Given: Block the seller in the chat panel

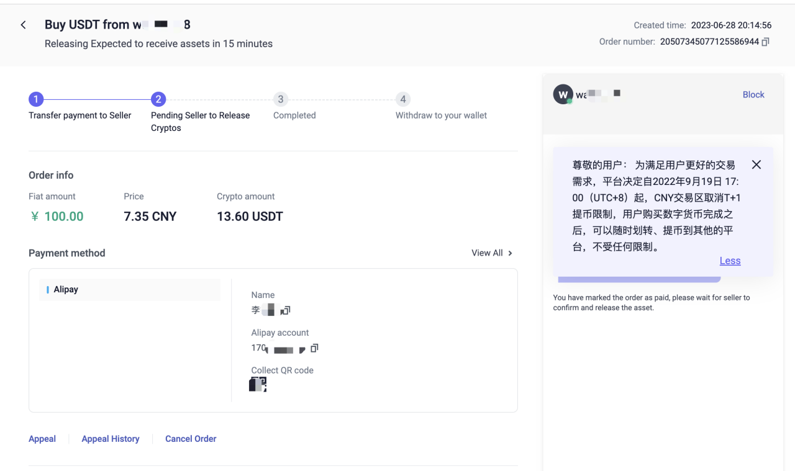Looking at the screenshot, I should click(x=753, y=95).
